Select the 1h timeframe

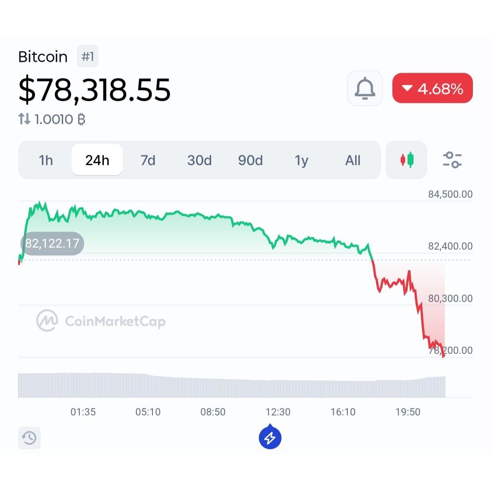coord(46,160)
